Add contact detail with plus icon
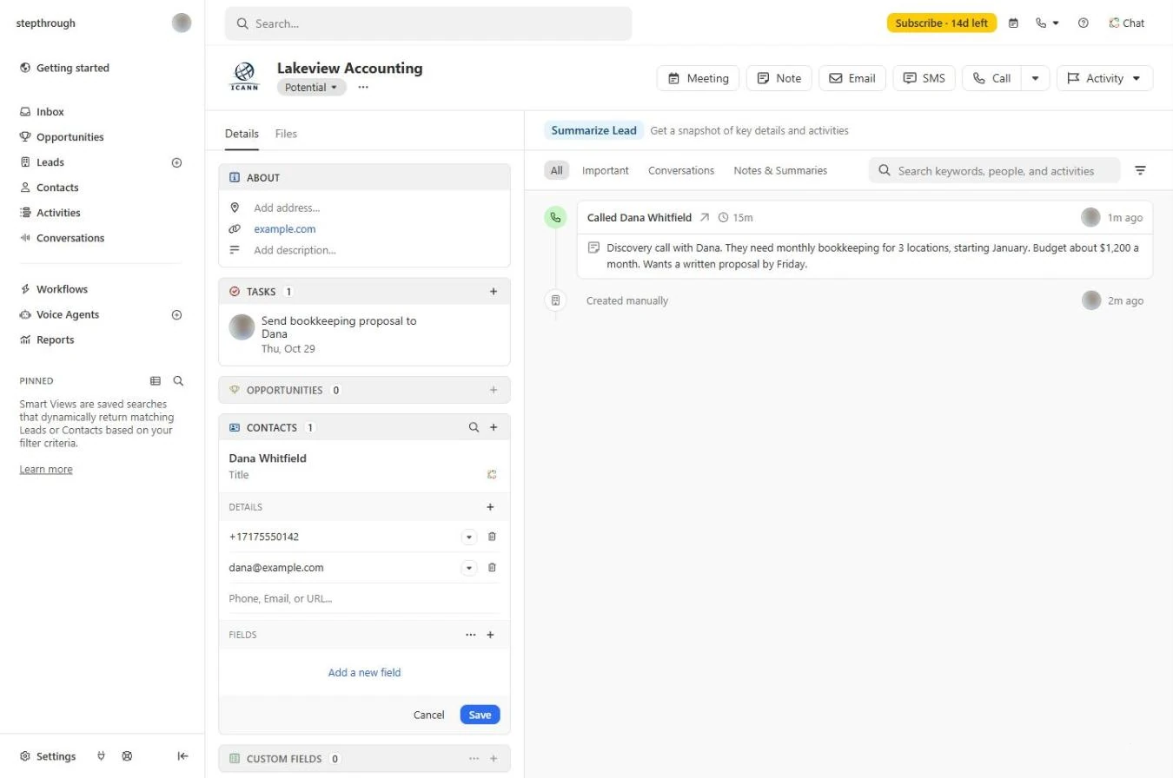Image resolution: width=1173 pixels, height=778 pixels. click(x=490, y=507)
